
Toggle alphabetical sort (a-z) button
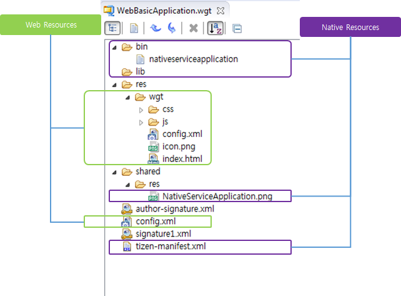click(215, 28)
